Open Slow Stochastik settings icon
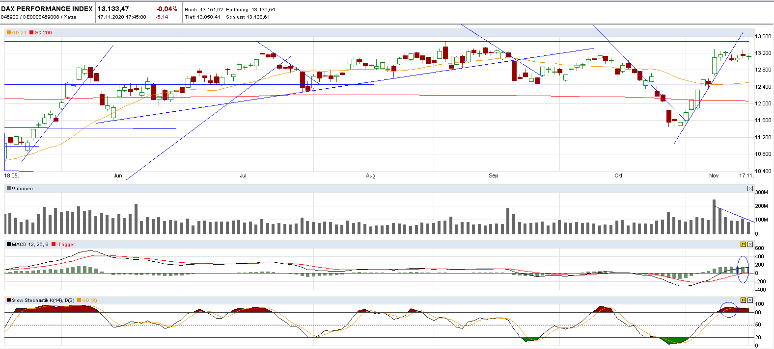 [x=743, y=300]
